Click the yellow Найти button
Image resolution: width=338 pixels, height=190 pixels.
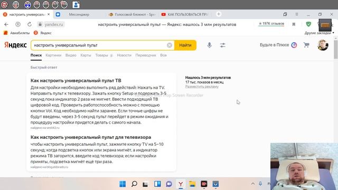pos(185,45)
